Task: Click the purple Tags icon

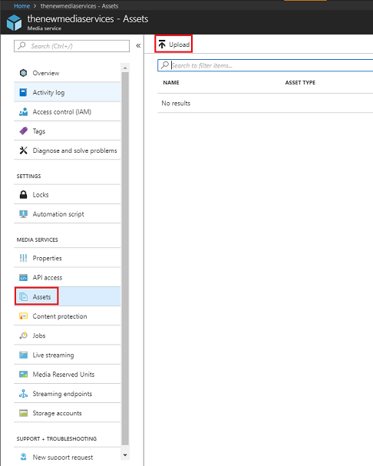Action: 23,131
